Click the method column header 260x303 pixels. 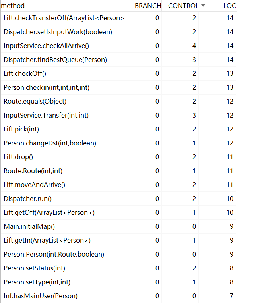tap(13, 6)
